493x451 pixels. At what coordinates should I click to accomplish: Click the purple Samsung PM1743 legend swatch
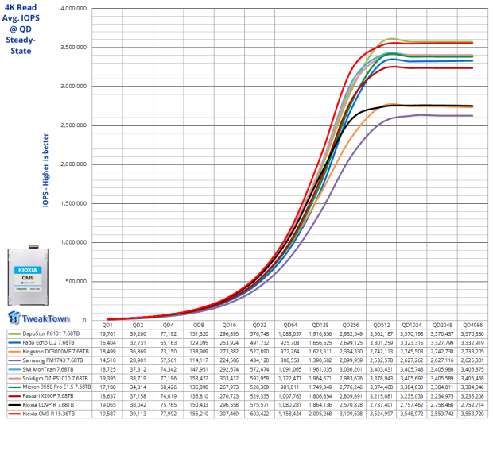pyautogui.click(x=14, y=360)
